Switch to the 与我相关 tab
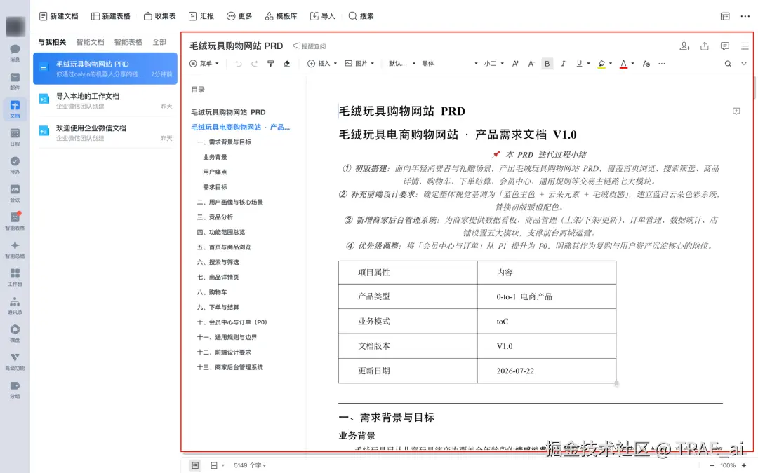This screenshot has width=758, height=473. click(x=52, y=42)
